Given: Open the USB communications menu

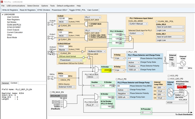Looking at the screenshot, I should 16,6.
